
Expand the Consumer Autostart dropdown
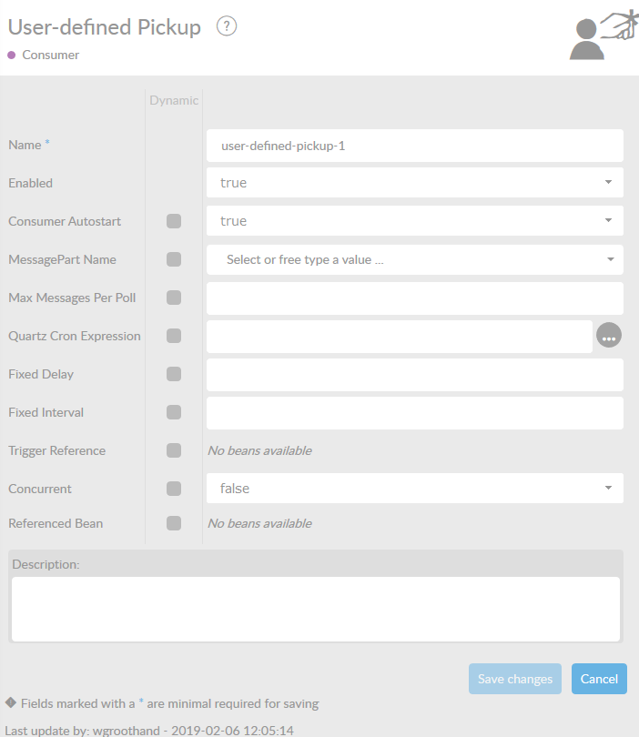415,221
